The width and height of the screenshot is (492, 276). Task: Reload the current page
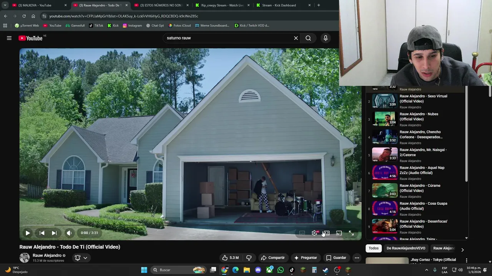click(24, 16)
